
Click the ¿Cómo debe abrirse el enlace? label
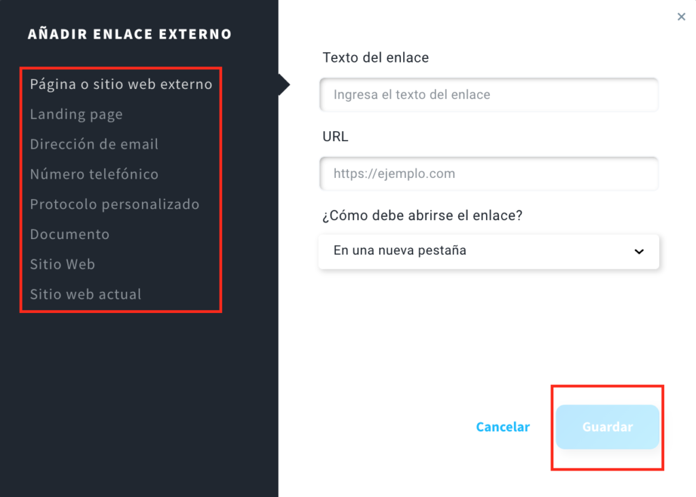[422, 215]
